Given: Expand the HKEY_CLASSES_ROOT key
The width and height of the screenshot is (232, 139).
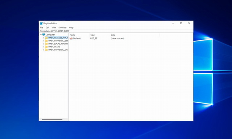Looking at the screenshot, I should [43, 38].
